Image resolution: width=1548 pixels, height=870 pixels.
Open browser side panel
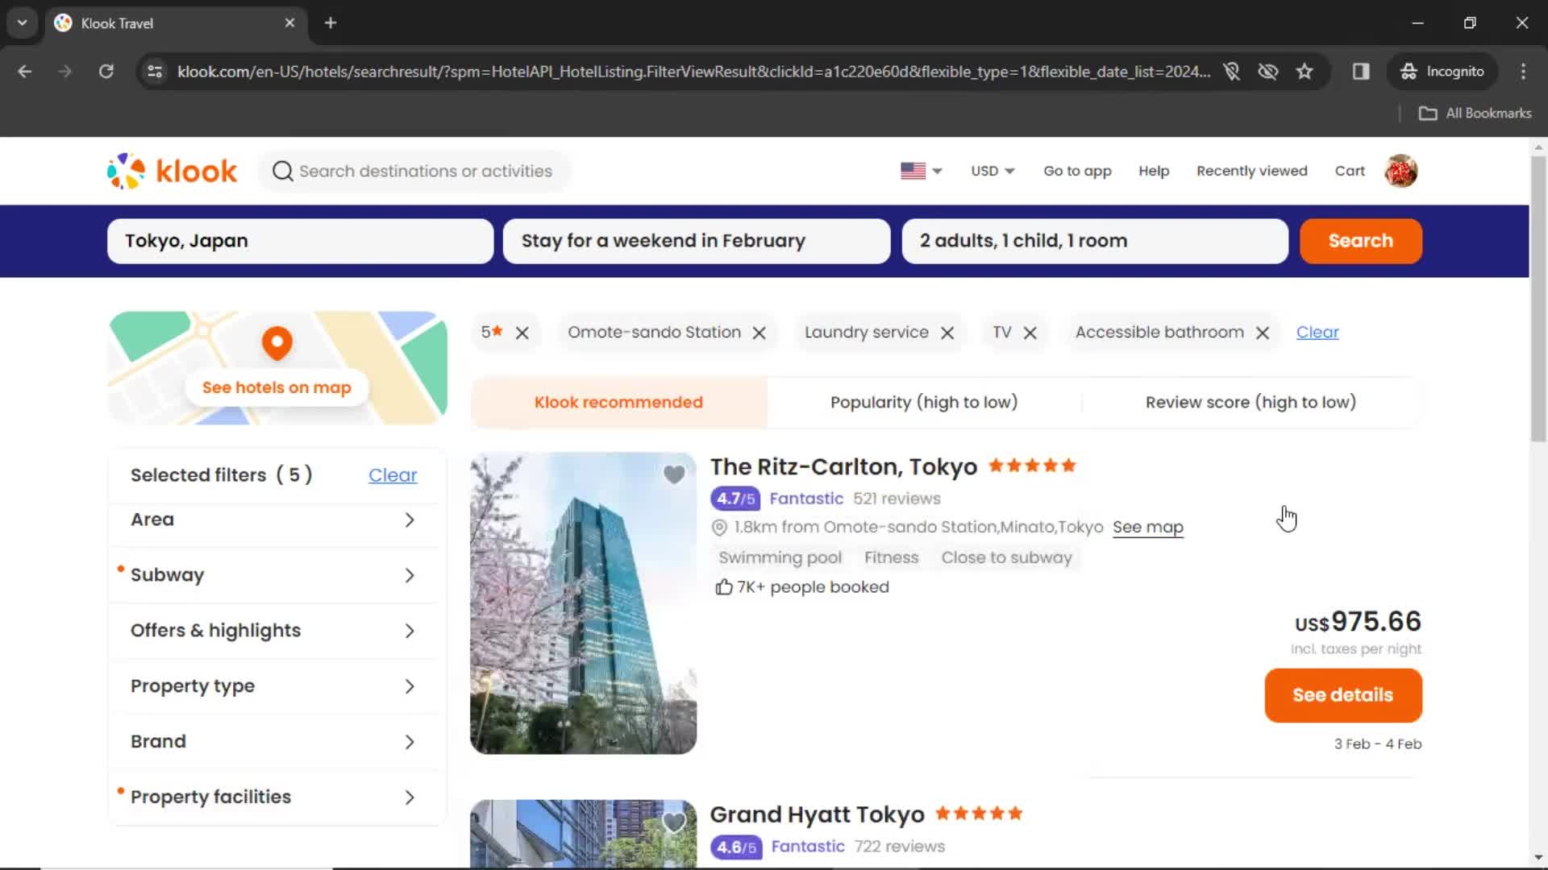[x=1361, y=72]
